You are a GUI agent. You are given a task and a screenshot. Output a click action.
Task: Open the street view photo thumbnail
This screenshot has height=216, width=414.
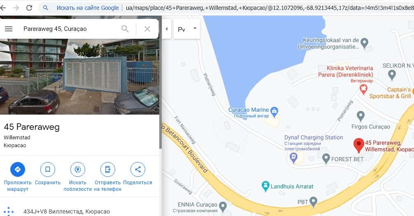79,76
